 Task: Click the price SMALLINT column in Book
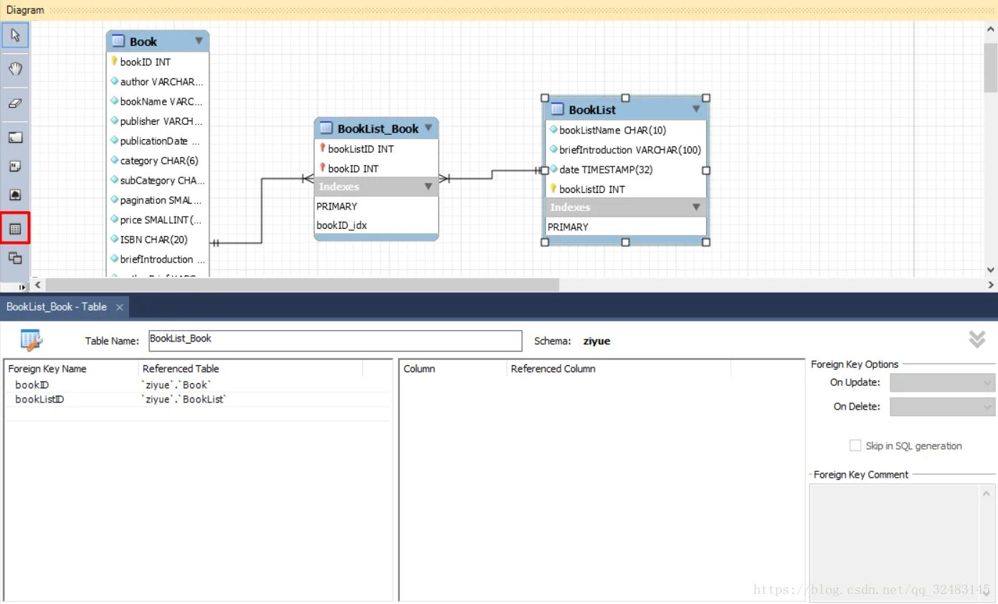158,220
